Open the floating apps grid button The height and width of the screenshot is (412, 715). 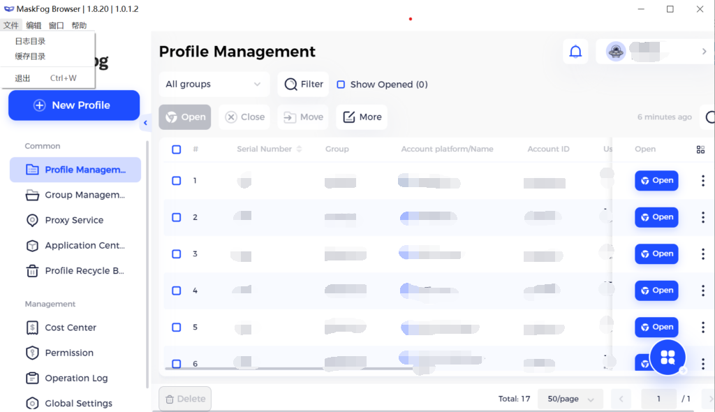(x=668, y=358)
